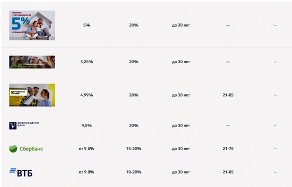Select the 5,25% interest rate value
The height and width of the screenshot is (187, 292).
[87, 62]
